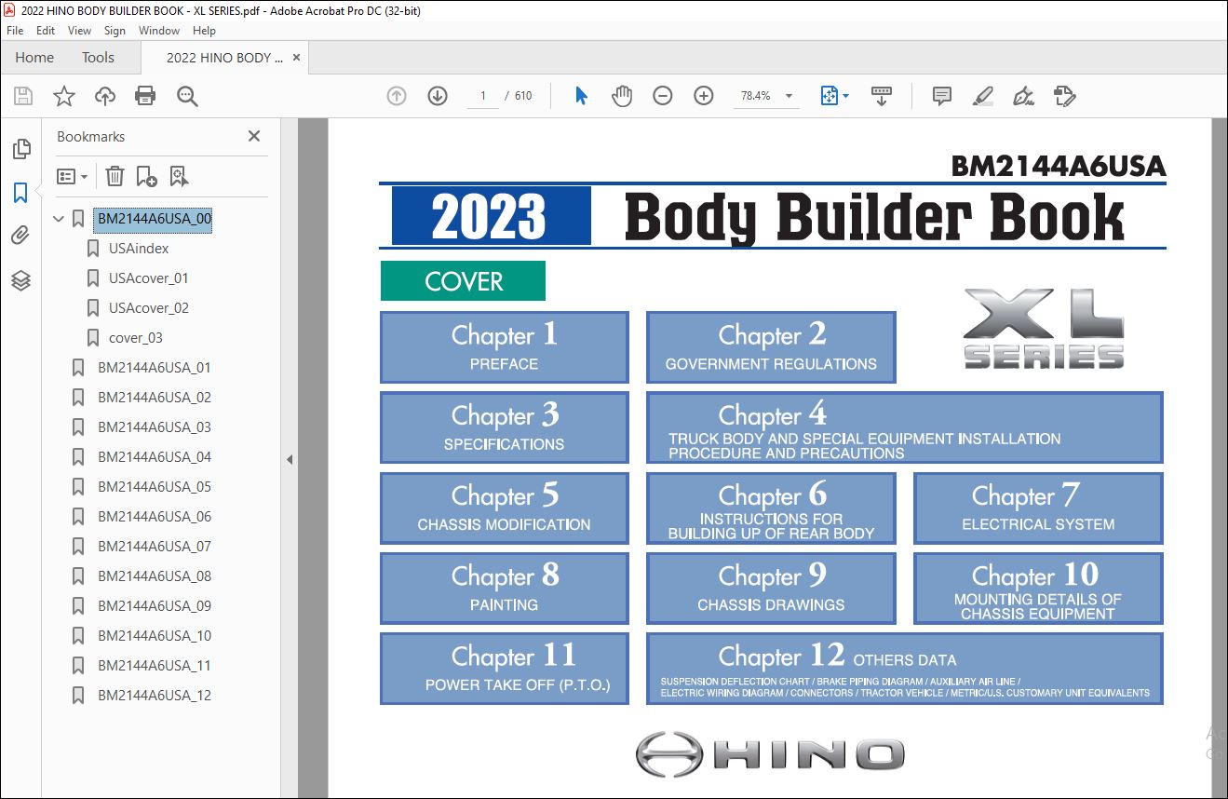Open Chapter 9 Chassis Drawings link
Screen dimensions: 1228x799
tap(771, 589)
